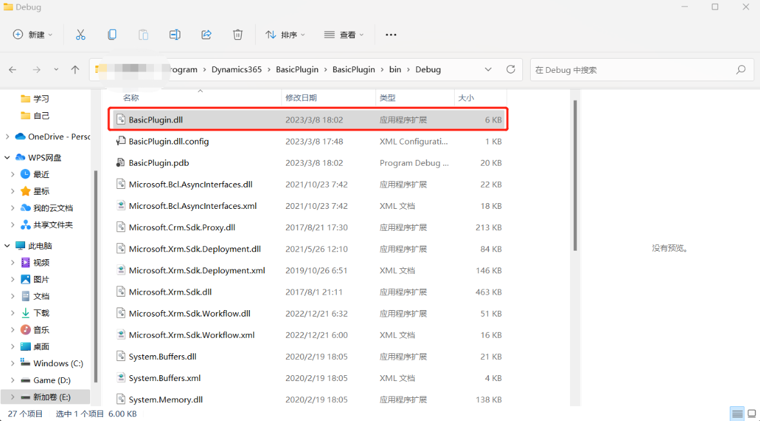This screenshot has width=760, height=421.
Task: Click the 星标 star icon
Action: coord(25,191)
